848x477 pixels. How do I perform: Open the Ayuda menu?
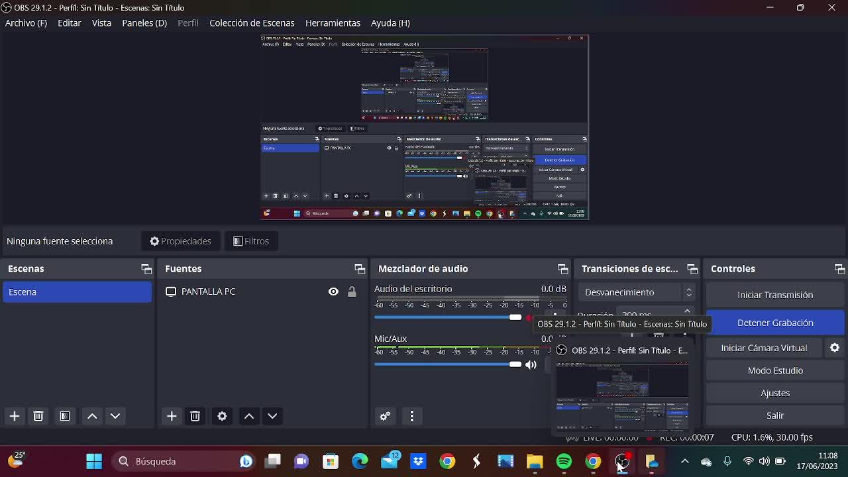390,23
